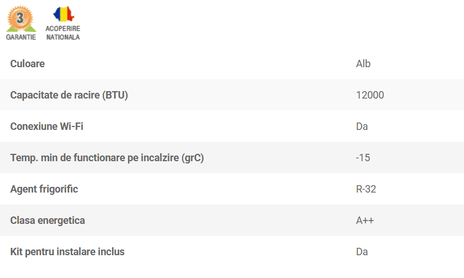
Task: Click the Da value for Wi-Fi
Action: click(362, 126)
